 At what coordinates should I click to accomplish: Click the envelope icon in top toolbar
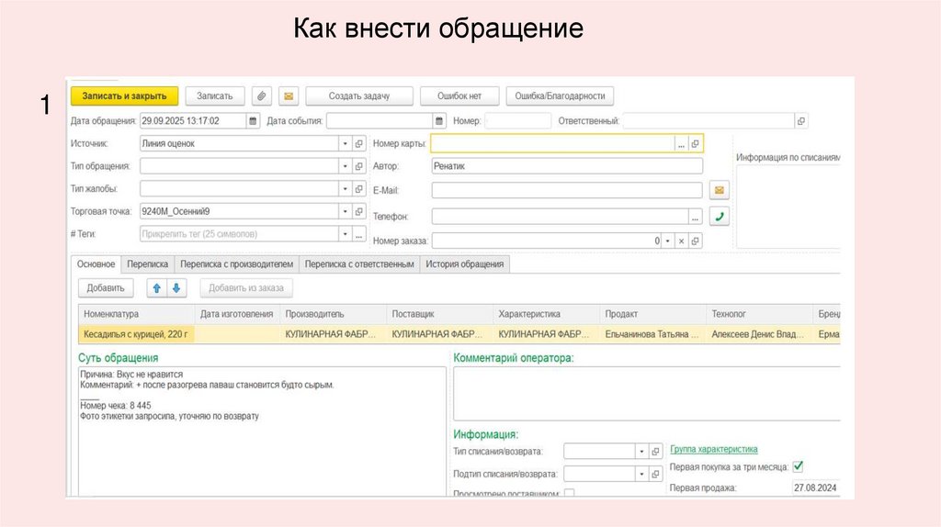pyautogui.click(x=289, y=96)
